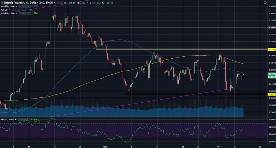Open settings of the Vol (20) indicator
This screenshot has height=148, width=276.
(16, 10)
